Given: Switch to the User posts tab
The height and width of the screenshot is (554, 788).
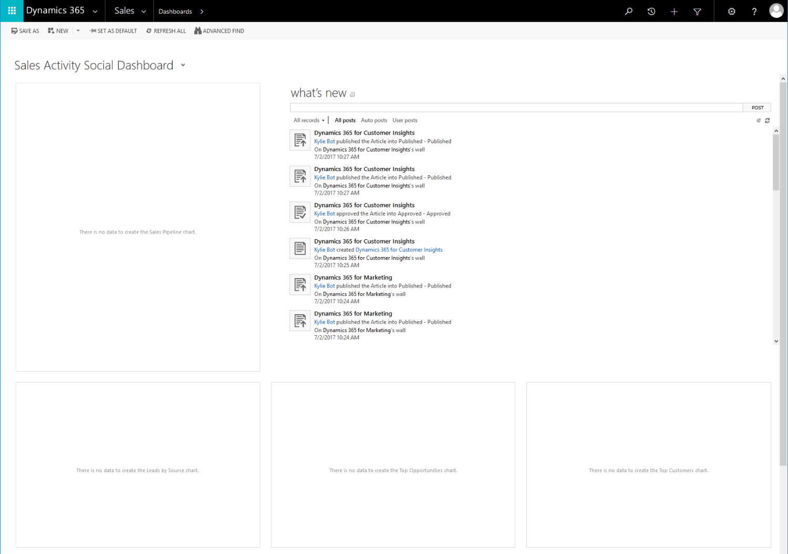Looking at the screenshot, I should tap(405, 120).
